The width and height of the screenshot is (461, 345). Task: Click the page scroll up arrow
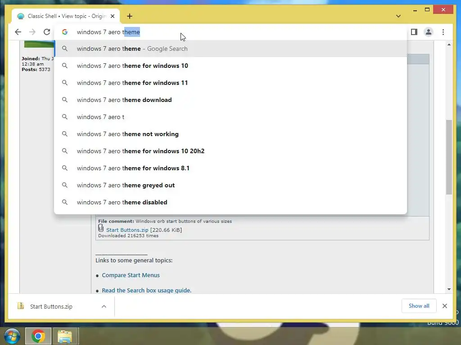[x=449, y=44]
